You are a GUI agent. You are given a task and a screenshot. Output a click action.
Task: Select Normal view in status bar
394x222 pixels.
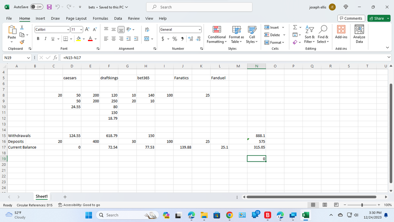click(313, 205)
